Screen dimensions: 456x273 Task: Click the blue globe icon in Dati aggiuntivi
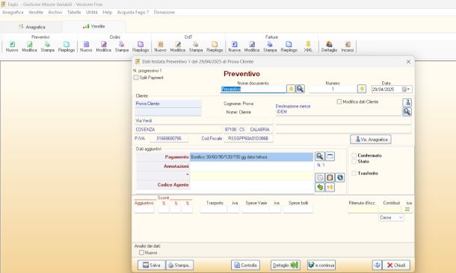tap(340, 178)
